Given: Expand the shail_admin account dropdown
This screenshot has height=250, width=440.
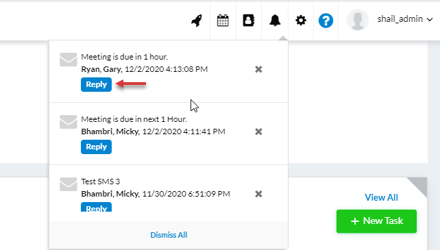Looking at the screenshot, I should pos(405,19).
